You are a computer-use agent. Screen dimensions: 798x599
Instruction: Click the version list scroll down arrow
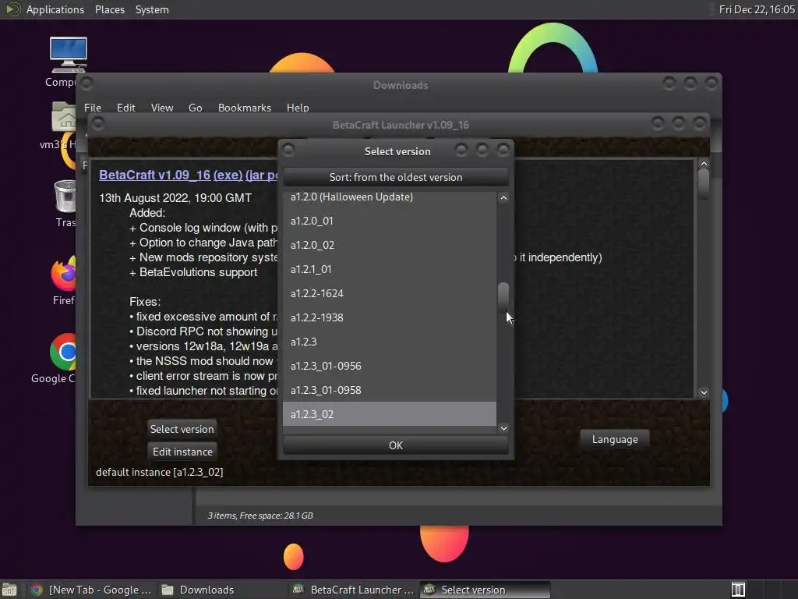pyautogui.click(x=503, y=428)
